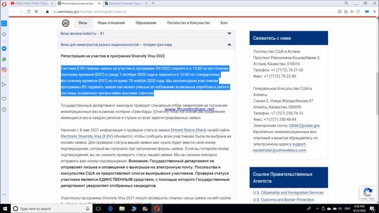The width and height of the screenshot is (379, 213).
Task: Open the My Flow send icon
Action: 352,12
